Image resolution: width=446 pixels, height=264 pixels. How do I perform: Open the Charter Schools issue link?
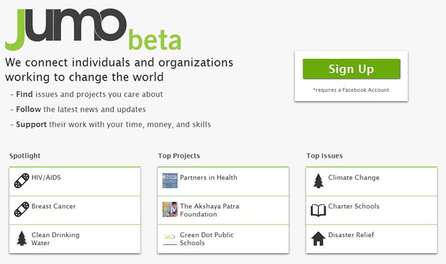pos(354,207)
